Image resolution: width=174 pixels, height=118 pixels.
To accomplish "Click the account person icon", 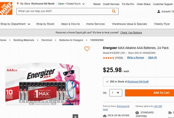I will point(159,11).
